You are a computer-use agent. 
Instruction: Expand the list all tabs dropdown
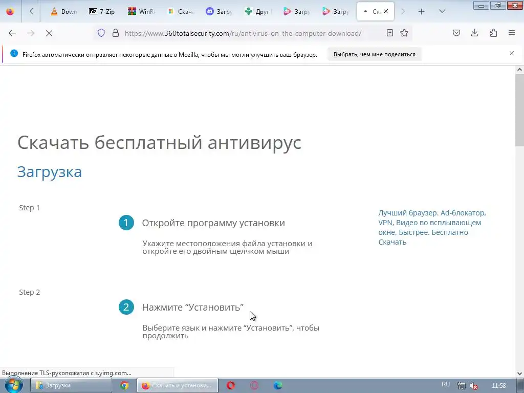(x=442, y=11)
